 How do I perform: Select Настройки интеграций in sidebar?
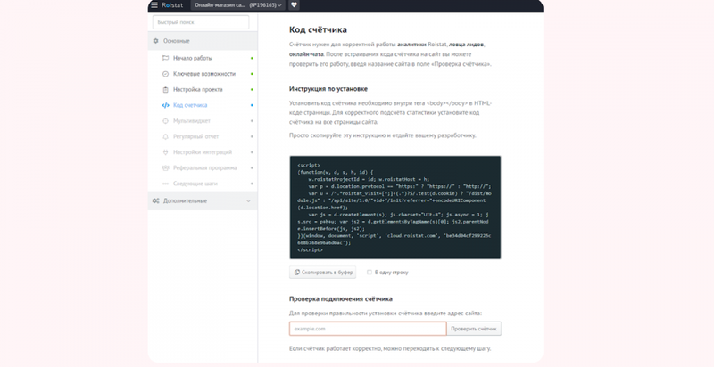pos(203,152)
